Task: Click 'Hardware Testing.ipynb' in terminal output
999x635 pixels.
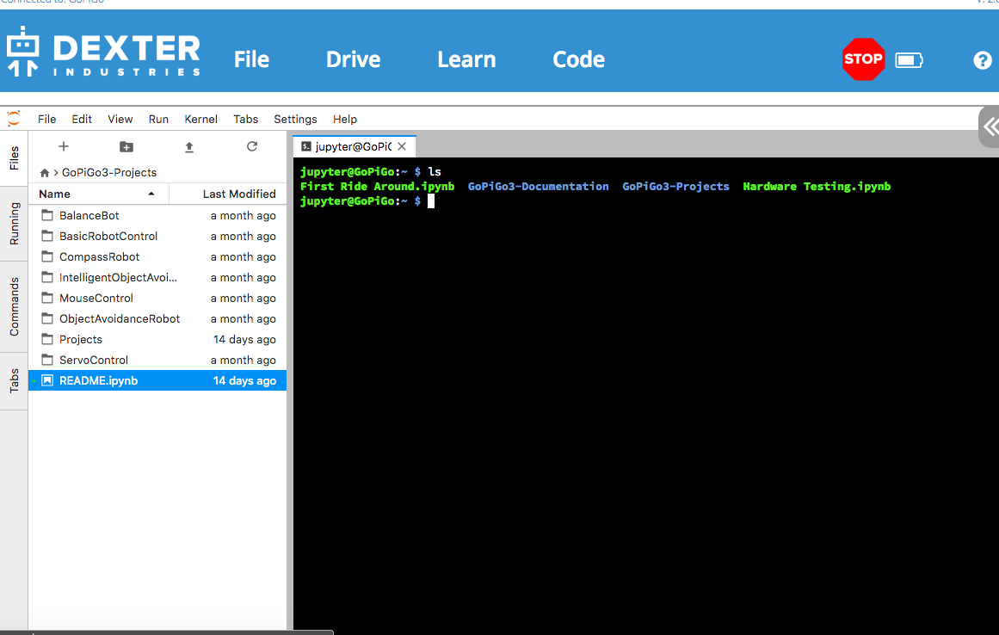Action: [817, 187]
